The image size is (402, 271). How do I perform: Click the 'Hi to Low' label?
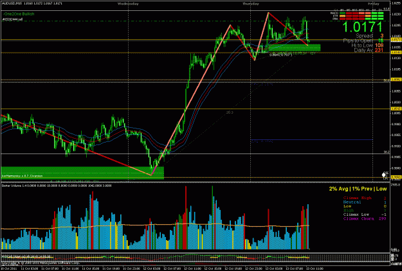[x=362, y=46]
